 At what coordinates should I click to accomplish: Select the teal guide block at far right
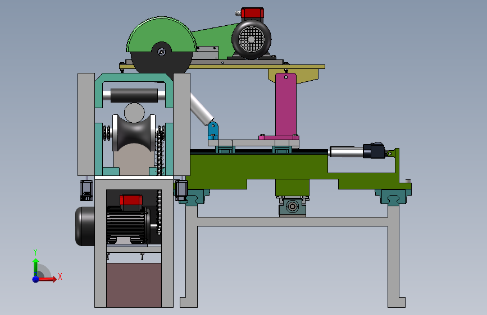coord(393,196)
